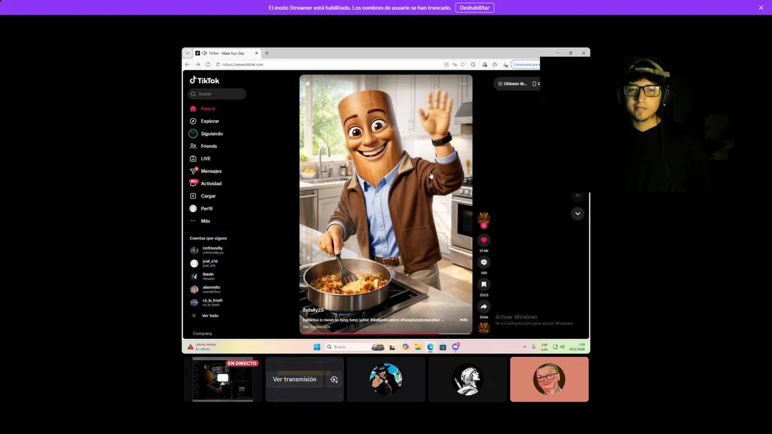Open the video comments
Viewport: 772px width, 434px height.
[x=484, y=263]
